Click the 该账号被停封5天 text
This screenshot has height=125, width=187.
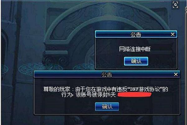pyautogui.click(x=96, y=95)
